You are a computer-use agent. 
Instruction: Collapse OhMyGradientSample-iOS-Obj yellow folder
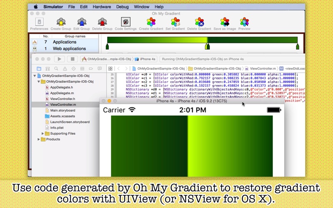click(x=39, y=82)
